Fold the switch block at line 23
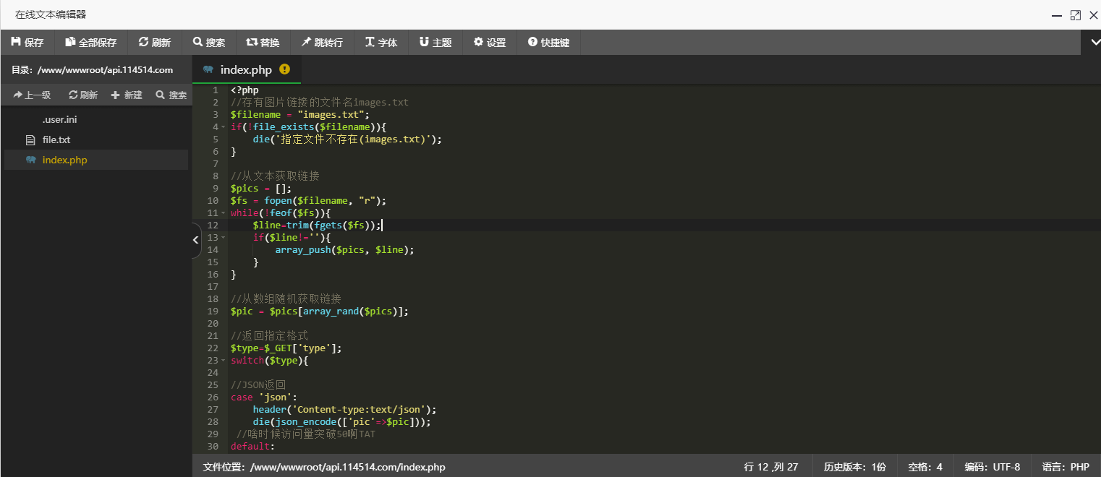 224,361
